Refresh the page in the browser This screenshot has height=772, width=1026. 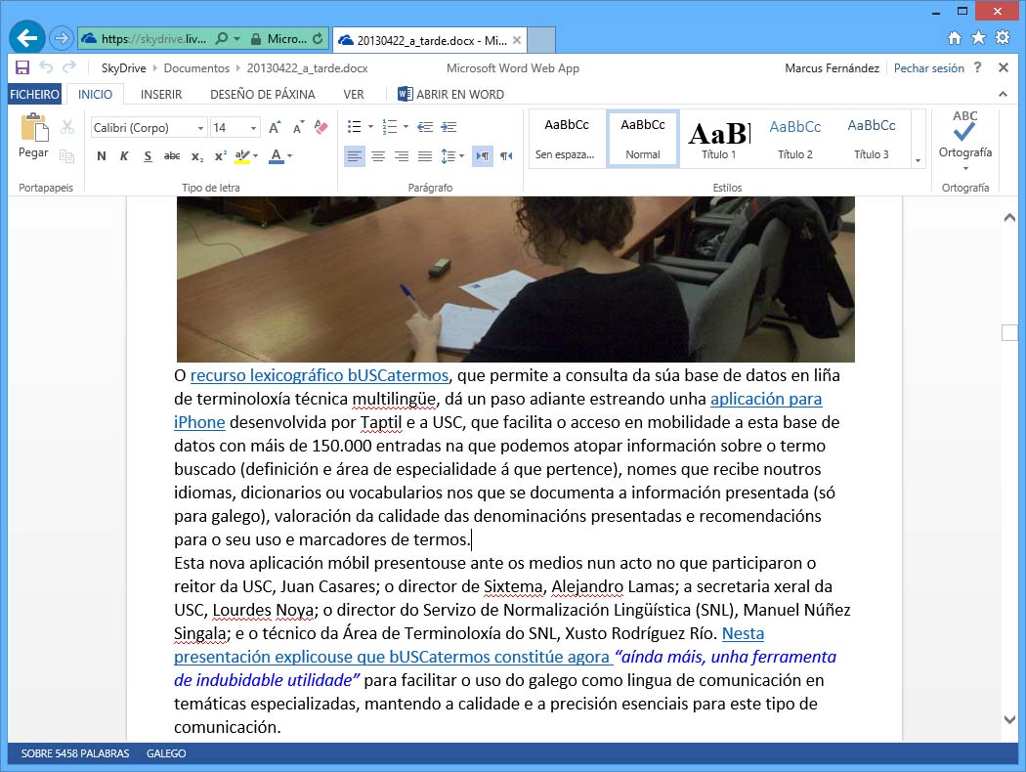click(318, 39)
